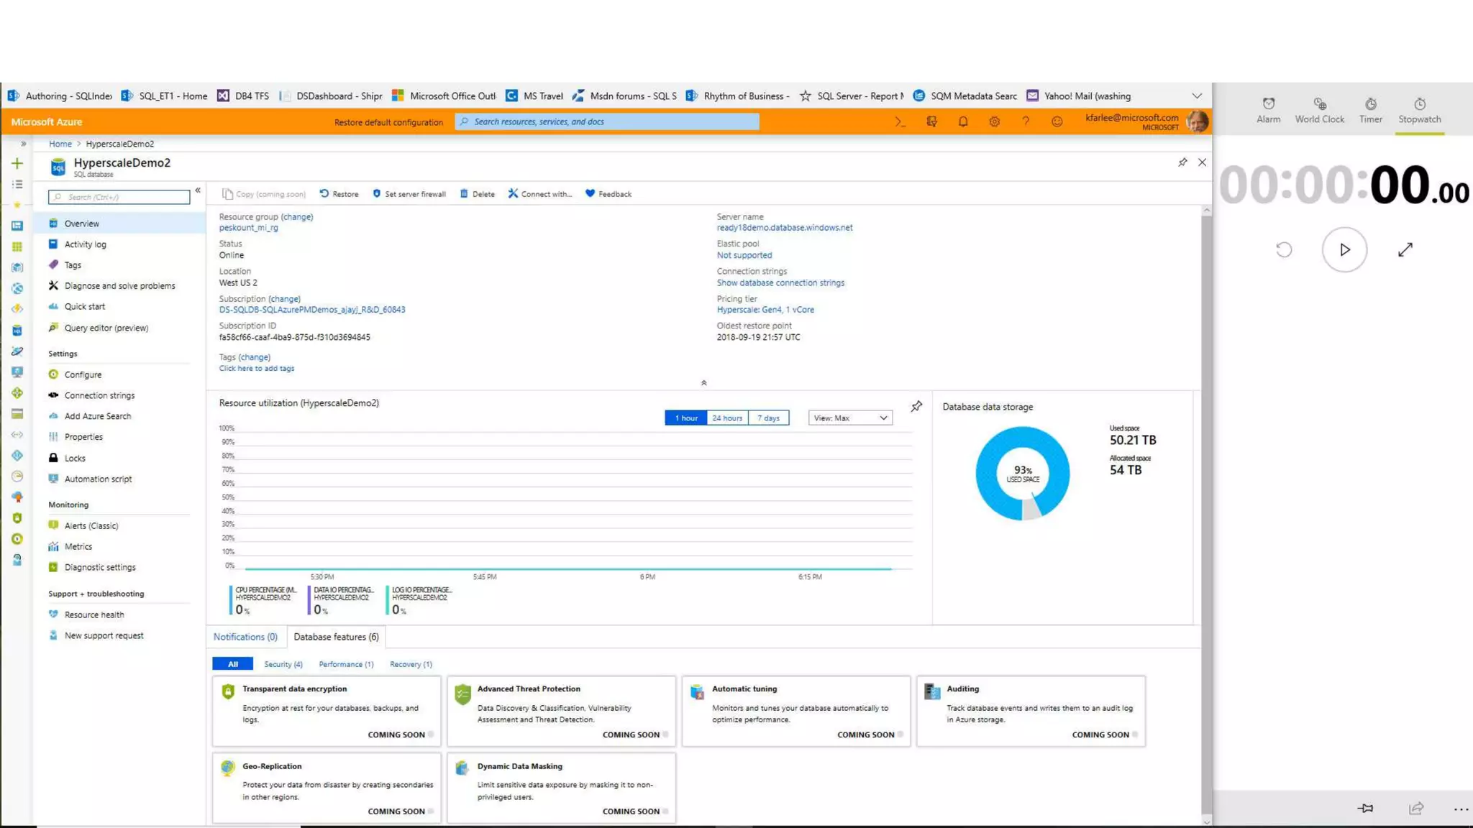Screen dimensions: 1473x828
Task: Click the page scrollbar down arrow
Action: pos(1206,821)
